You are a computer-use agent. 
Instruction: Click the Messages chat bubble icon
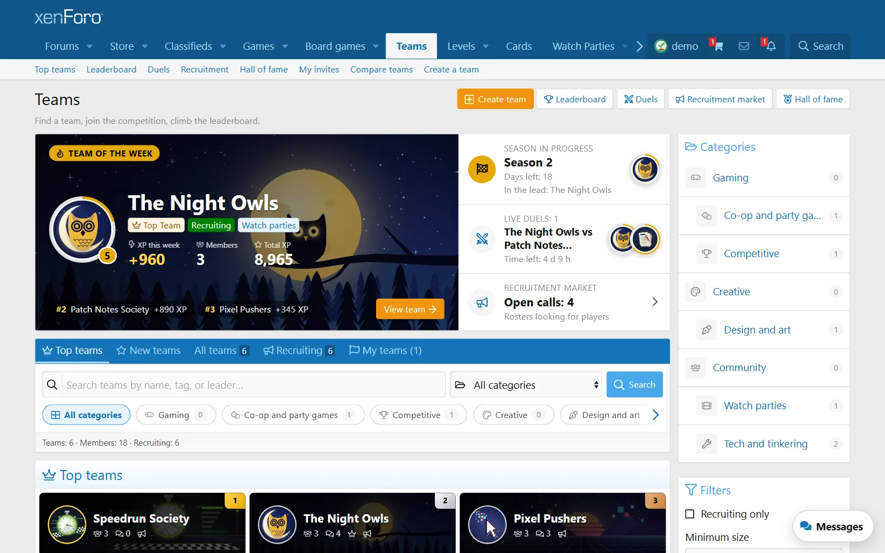click(806, 526)
